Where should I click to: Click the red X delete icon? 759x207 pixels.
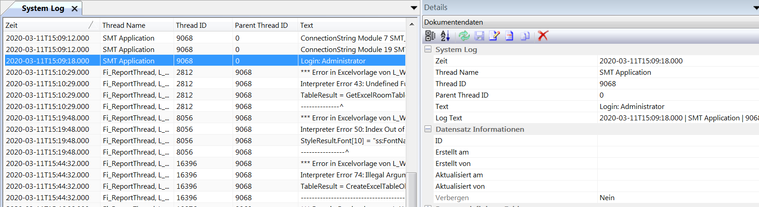coord(543,36)
